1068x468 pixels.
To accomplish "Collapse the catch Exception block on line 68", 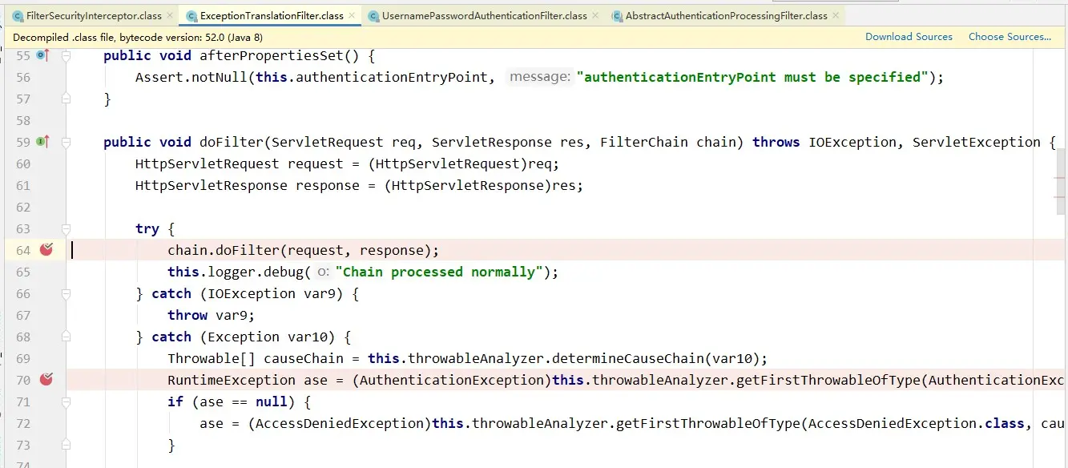I will (x=66, y=337).
